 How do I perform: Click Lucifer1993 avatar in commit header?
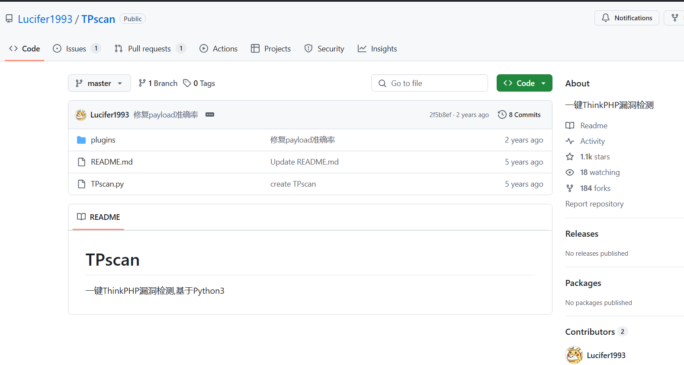[81, 115]
